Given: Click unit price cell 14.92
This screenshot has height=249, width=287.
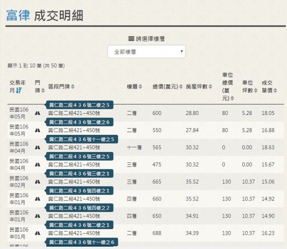Looking at the screenshot, I should [x=268, y=199].
